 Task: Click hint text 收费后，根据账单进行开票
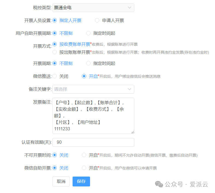(x=115, y=44)
